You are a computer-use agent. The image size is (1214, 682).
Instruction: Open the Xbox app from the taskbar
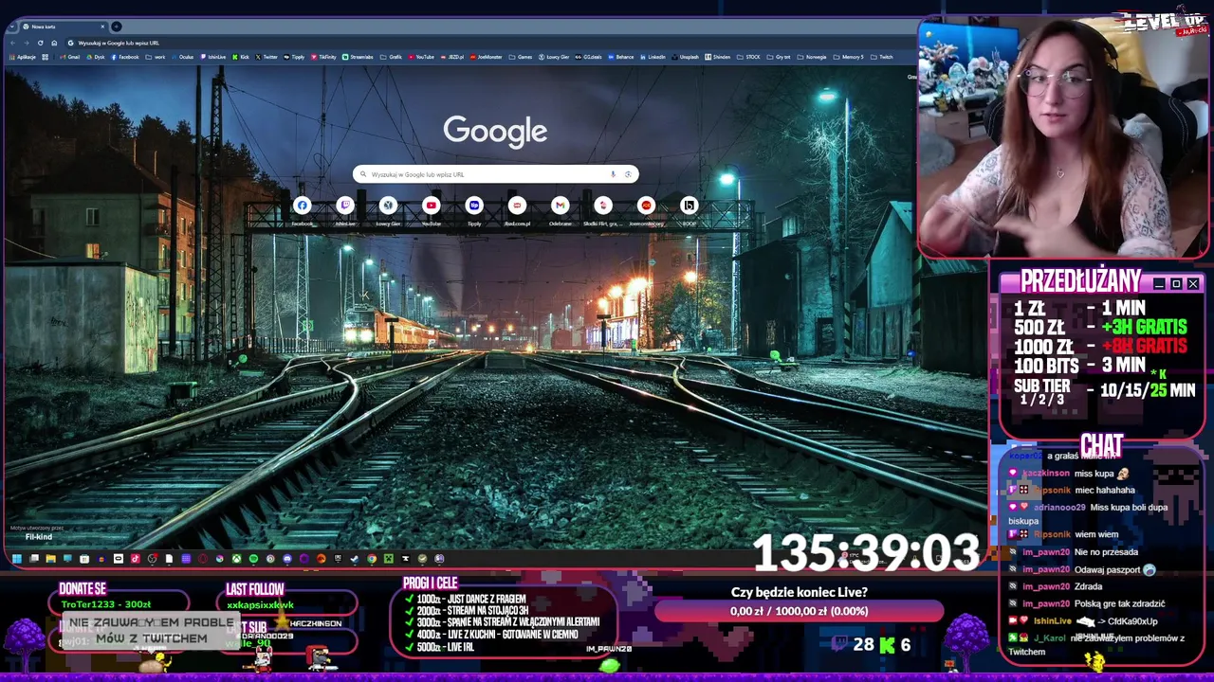coord(236,559)
